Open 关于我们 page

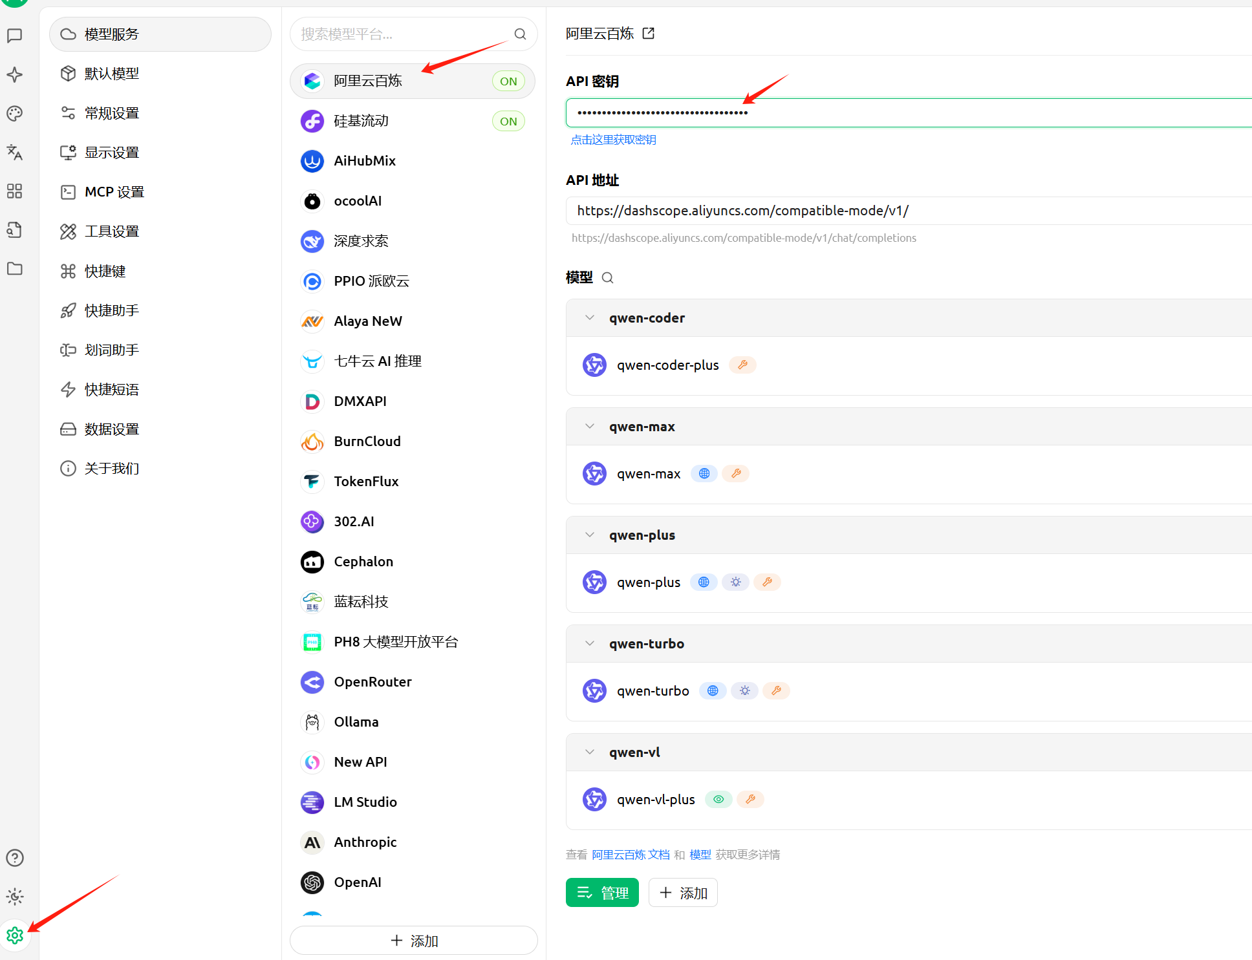(x=160, y=469)
